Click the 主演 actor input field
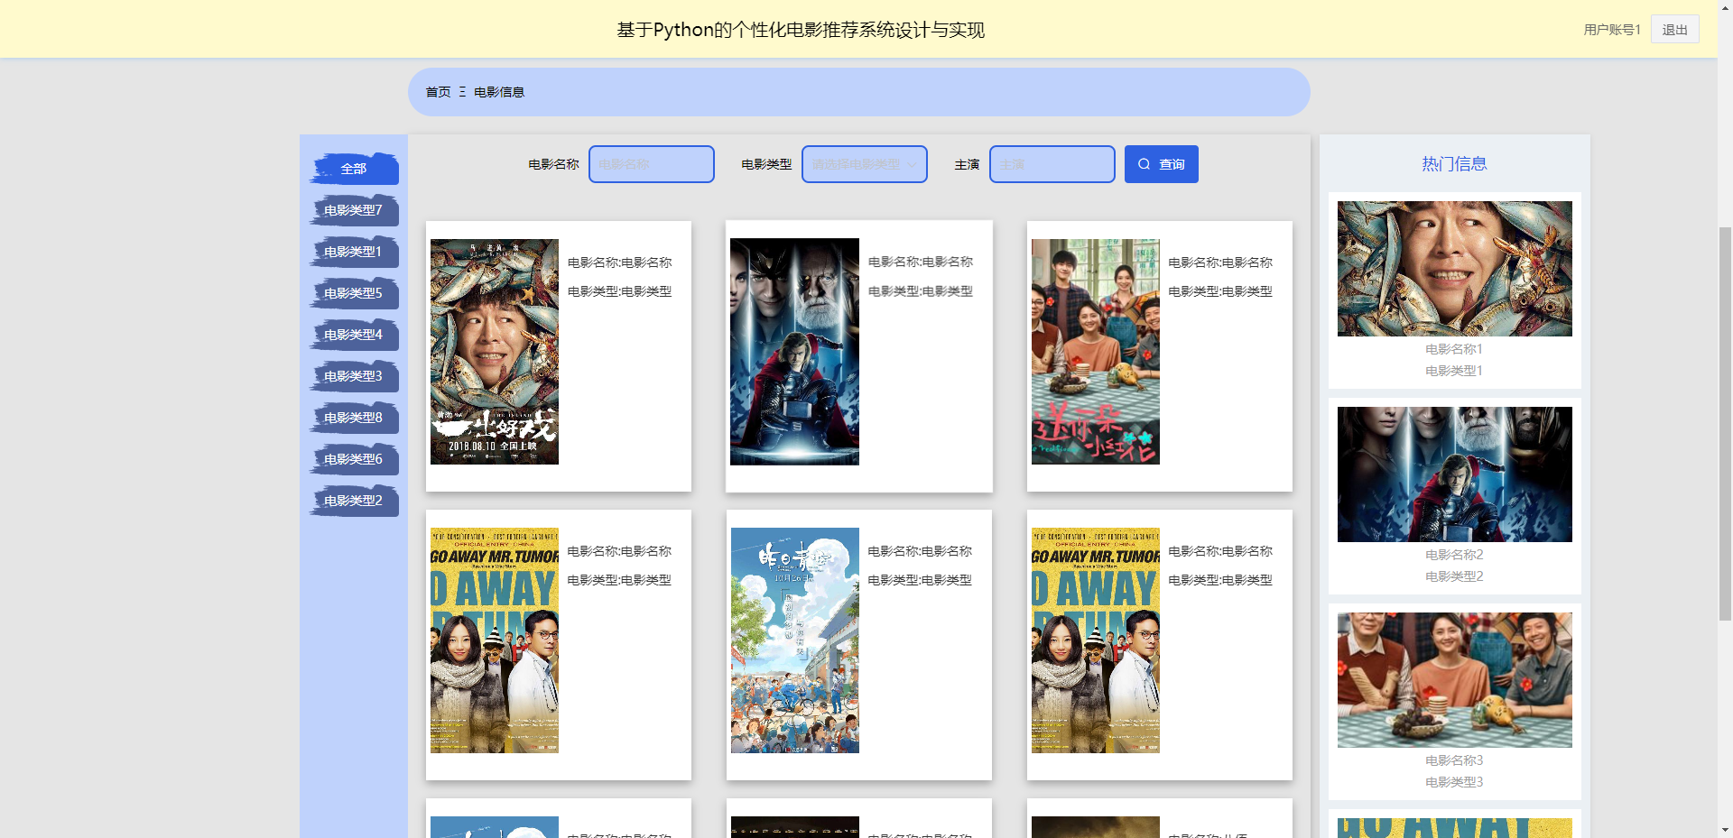The height and width of the screenshot is (838, 1733). tap(1052, 164)
